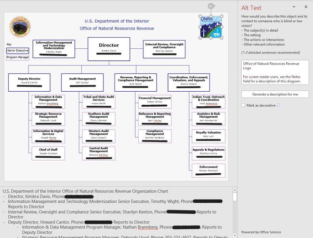This screenshot has height=238, width=313.
Task: Close the Alt Text pane
Action: (306, 7)
